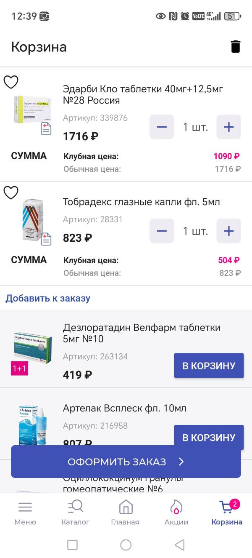Toggle favorite heart for Эдарби Кло
252x558 pixels.
point(11,82)
